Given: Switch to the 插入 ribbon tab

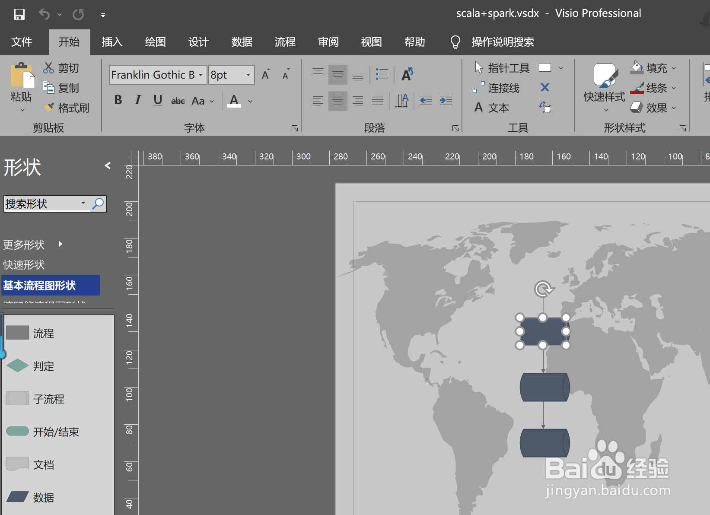Looking at the screenshot, I should pos(112,42).
